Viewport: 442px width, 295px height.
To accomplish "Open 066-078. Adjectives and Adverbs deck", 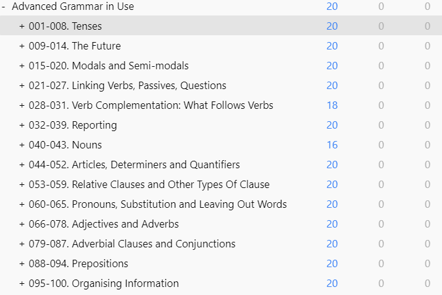I will [x=104, y=224].
